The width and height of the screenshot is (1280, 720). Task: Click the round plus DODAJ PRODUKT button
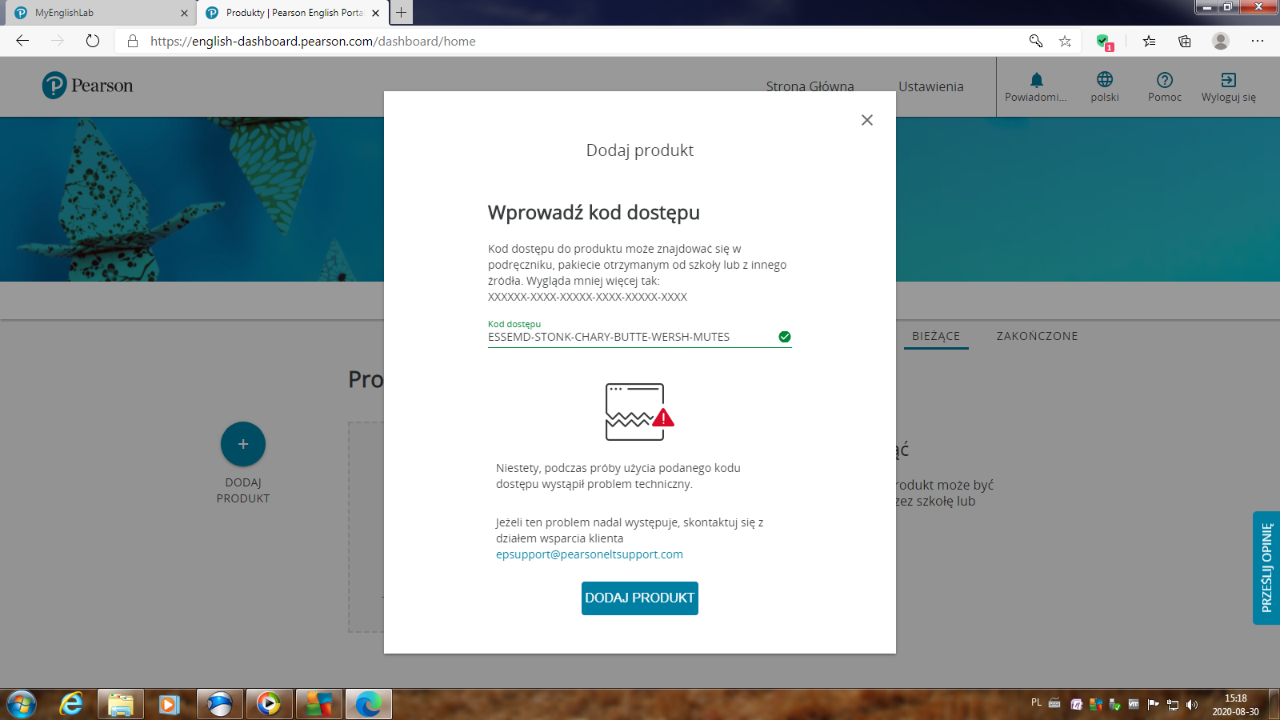pos(243,444)
